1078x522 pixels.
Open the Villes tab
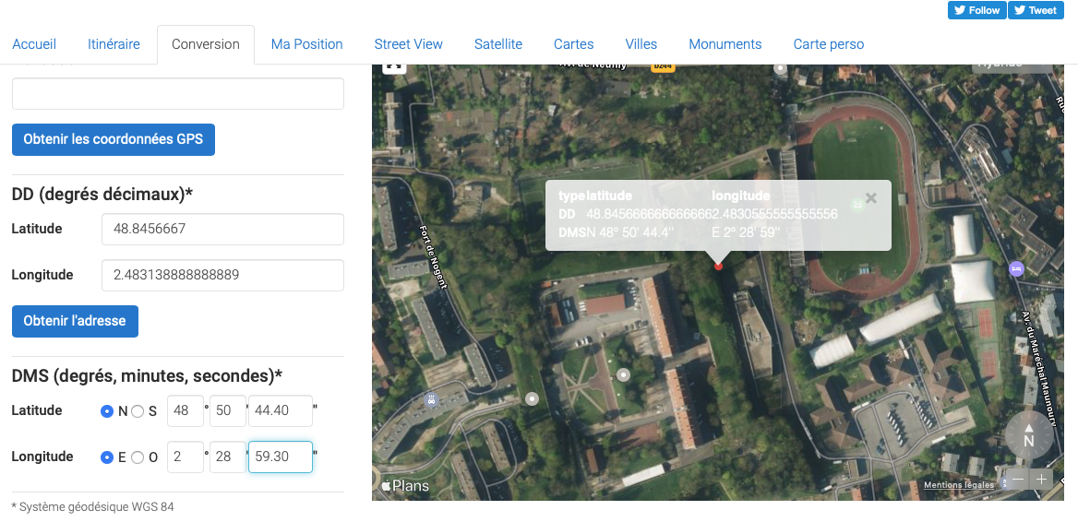click(641, 44)
